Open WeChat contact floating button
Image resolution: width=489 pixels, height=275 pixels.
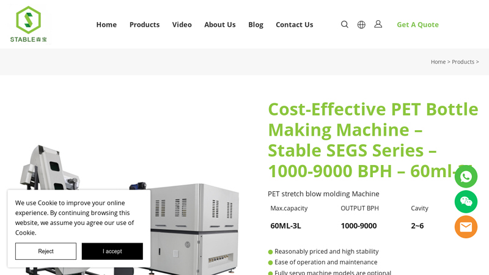(466, 202)
